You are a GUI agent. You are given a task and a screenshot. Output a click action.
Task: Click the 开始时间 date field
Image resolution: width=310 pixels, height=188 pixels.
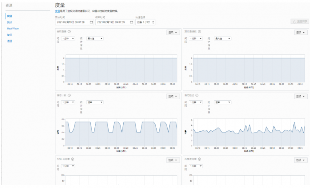click(75, 22)
